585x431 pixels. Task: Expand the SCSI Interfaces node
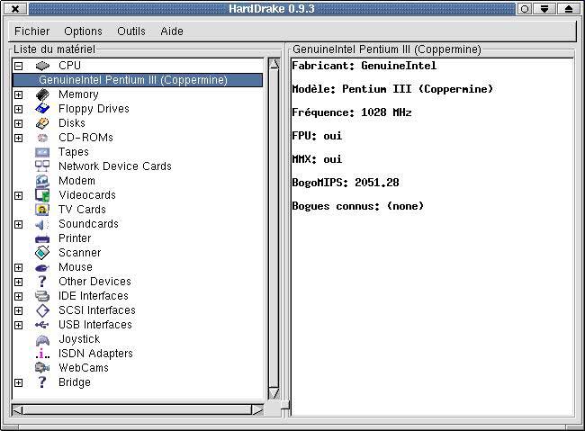pyautogui.click(x=18, y=310)
